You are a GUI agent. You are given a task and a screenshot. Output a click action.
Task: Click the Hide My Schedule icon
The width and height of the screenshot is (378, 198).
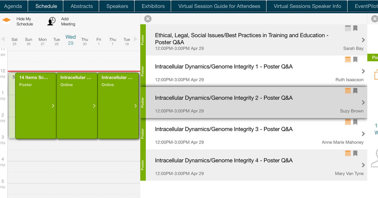point(6,20)
